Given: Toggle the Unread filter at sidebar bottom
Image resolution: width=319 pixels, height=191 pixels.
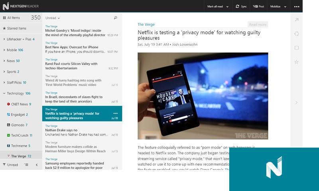Looking at the screenshot, I should [x=10, y=165].
